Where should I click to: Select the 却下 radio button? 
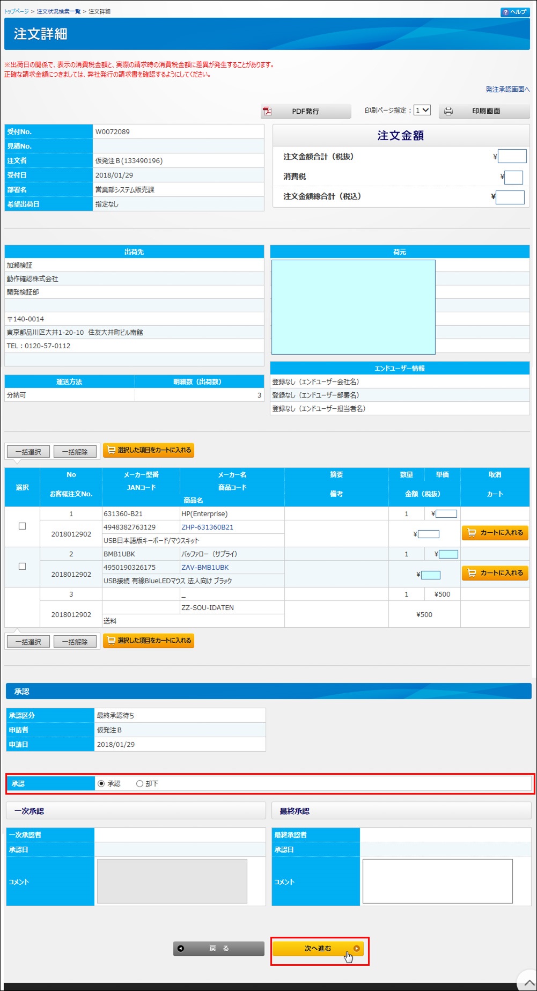(x=139, y=784)
